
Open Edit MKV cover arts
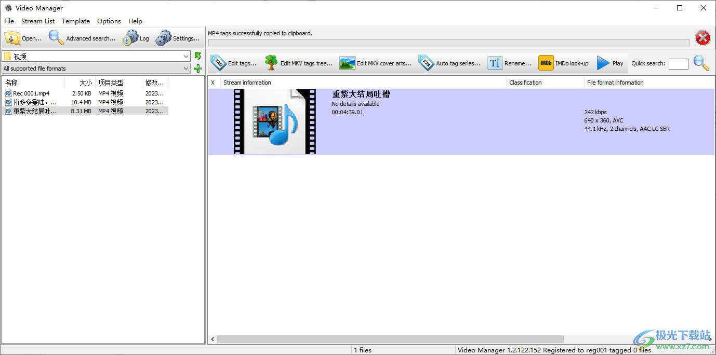(376, 63)
